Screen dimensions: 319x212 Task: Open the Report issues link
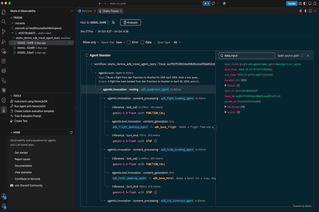pyautogui.click(x=22, y=159)
